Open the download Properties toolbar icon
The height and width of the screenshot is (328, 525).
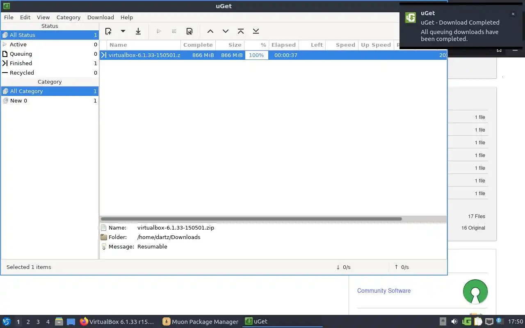pos(189,31)
